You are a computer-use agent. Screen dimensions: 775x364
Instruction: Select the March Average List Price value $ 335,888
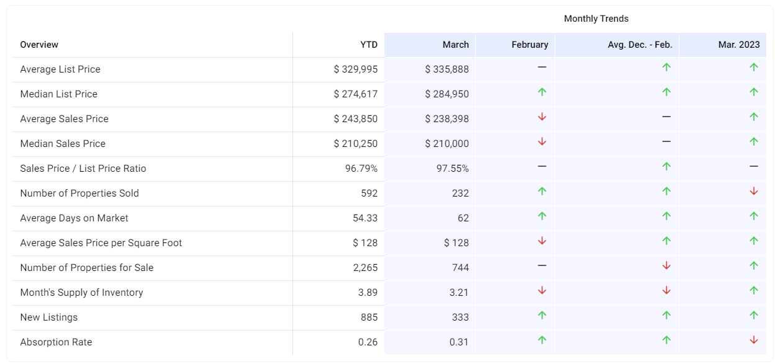click(x=446, y=69)
